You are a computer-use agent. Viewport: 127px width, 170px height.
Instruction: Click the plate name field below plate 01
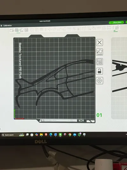58,121
